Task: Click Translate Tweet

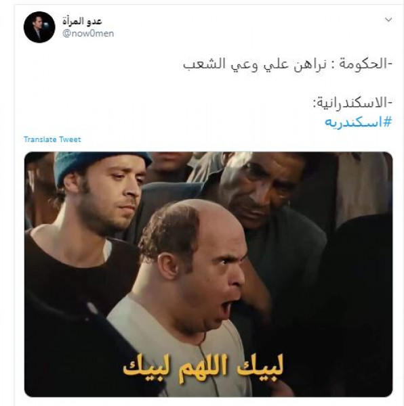Action: (x=52, y=139)
